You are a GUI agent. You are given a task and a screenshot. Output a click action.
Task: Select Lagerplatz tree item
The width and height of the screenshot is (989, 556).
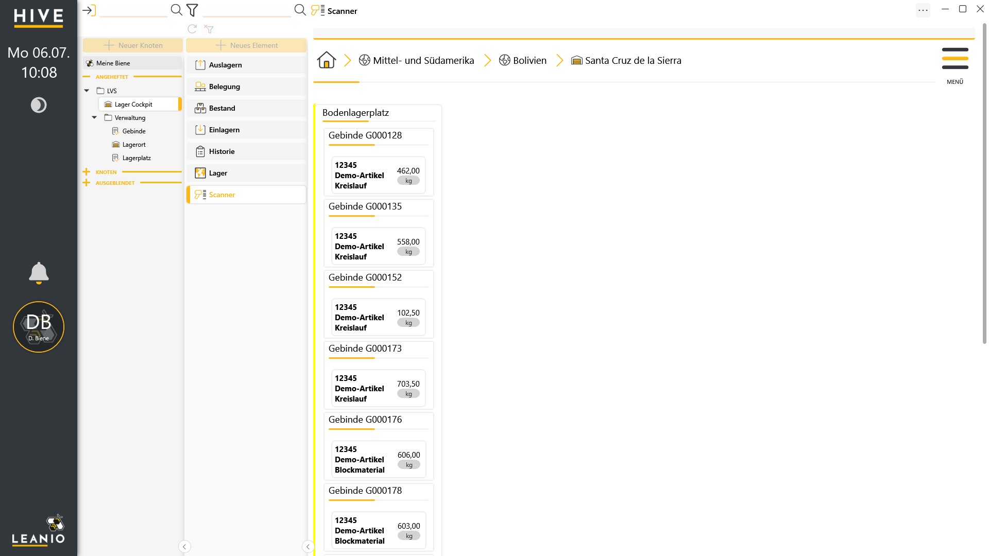(x=131, y=158)
